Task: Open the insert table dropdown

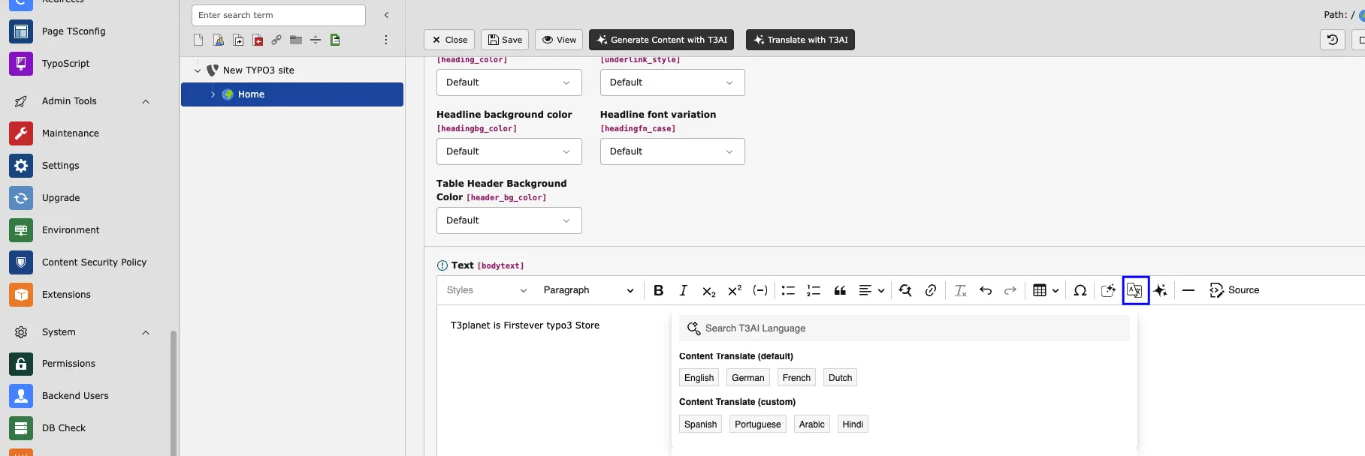Action: pyautogui.click(x=1046, y=290)
